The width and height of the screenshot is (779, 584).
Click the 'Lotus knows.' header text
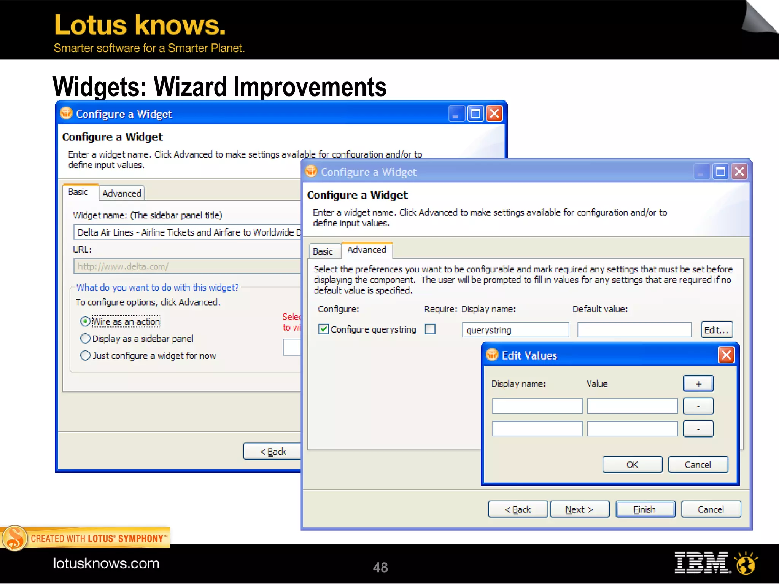click(x=140, y=25)
